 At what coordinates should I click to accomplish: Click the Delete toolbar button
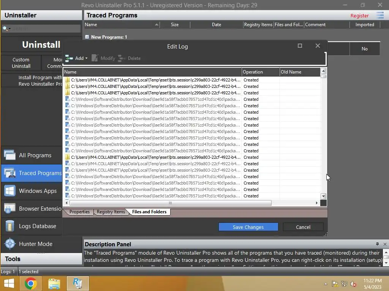pyautogui.click(x=130, y=58)
